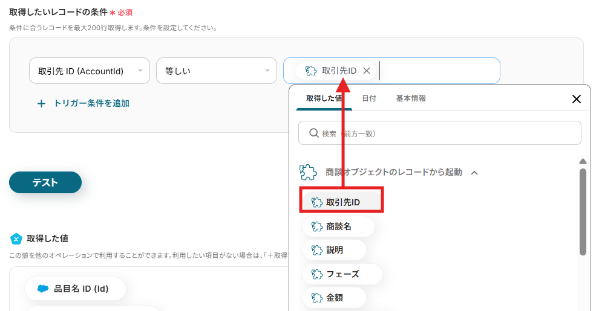Select the 商談名 value in the list
Image resolution: width=599 pixels, height=311 pixels.
click(338, 226)
